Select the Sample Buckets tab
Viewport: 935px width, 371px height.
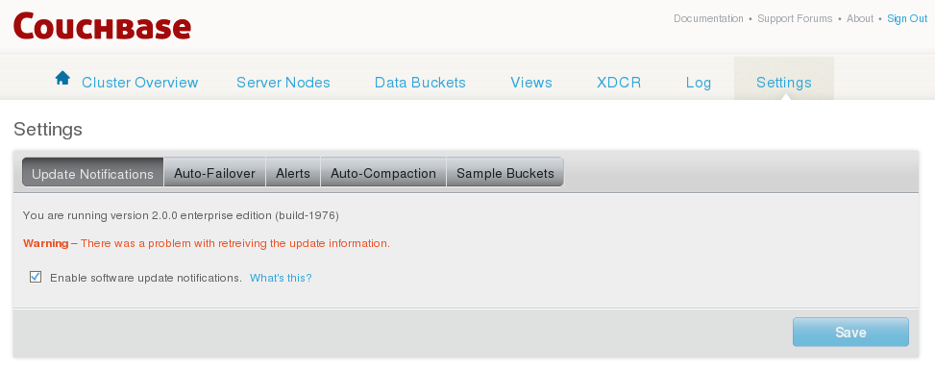click(x=505, y=172)
